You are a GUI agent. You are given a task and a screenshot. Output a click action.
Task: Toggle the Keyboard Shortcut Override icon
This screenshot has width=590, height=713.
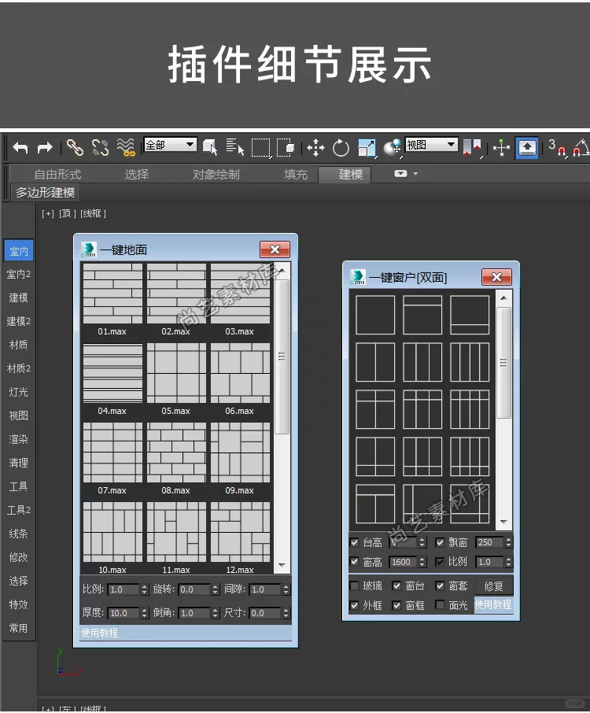point(527,148)
